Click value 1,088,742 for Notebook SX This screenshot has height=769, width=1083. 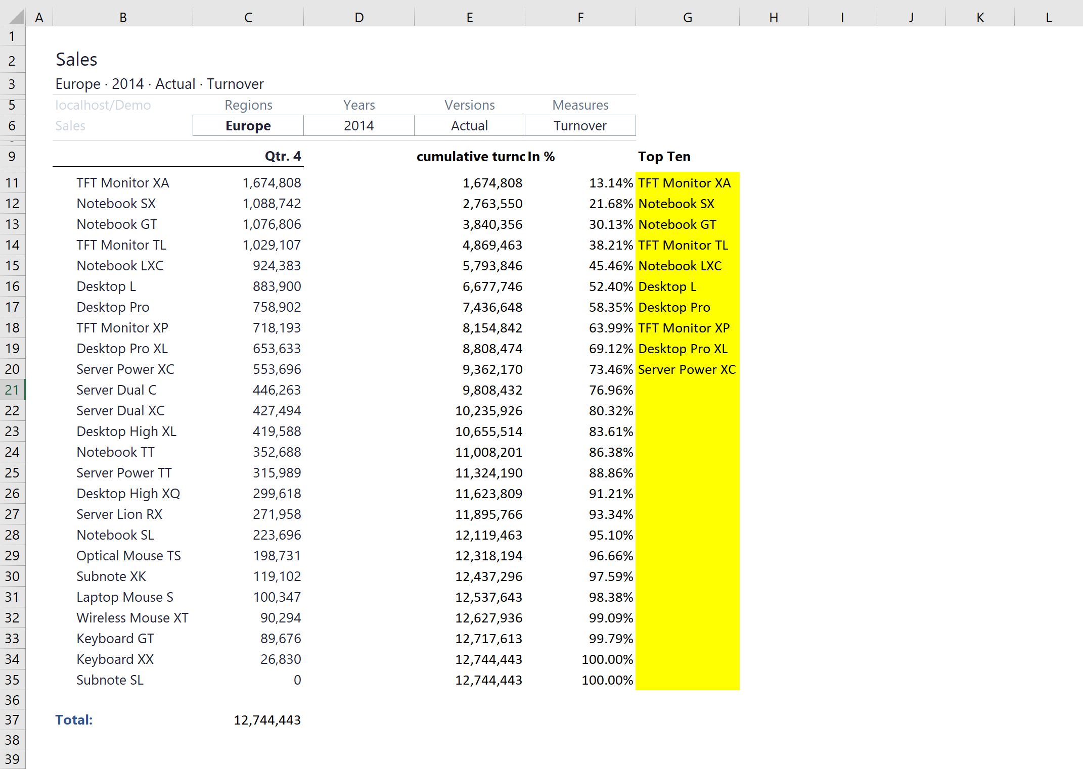tap(272, 204)
